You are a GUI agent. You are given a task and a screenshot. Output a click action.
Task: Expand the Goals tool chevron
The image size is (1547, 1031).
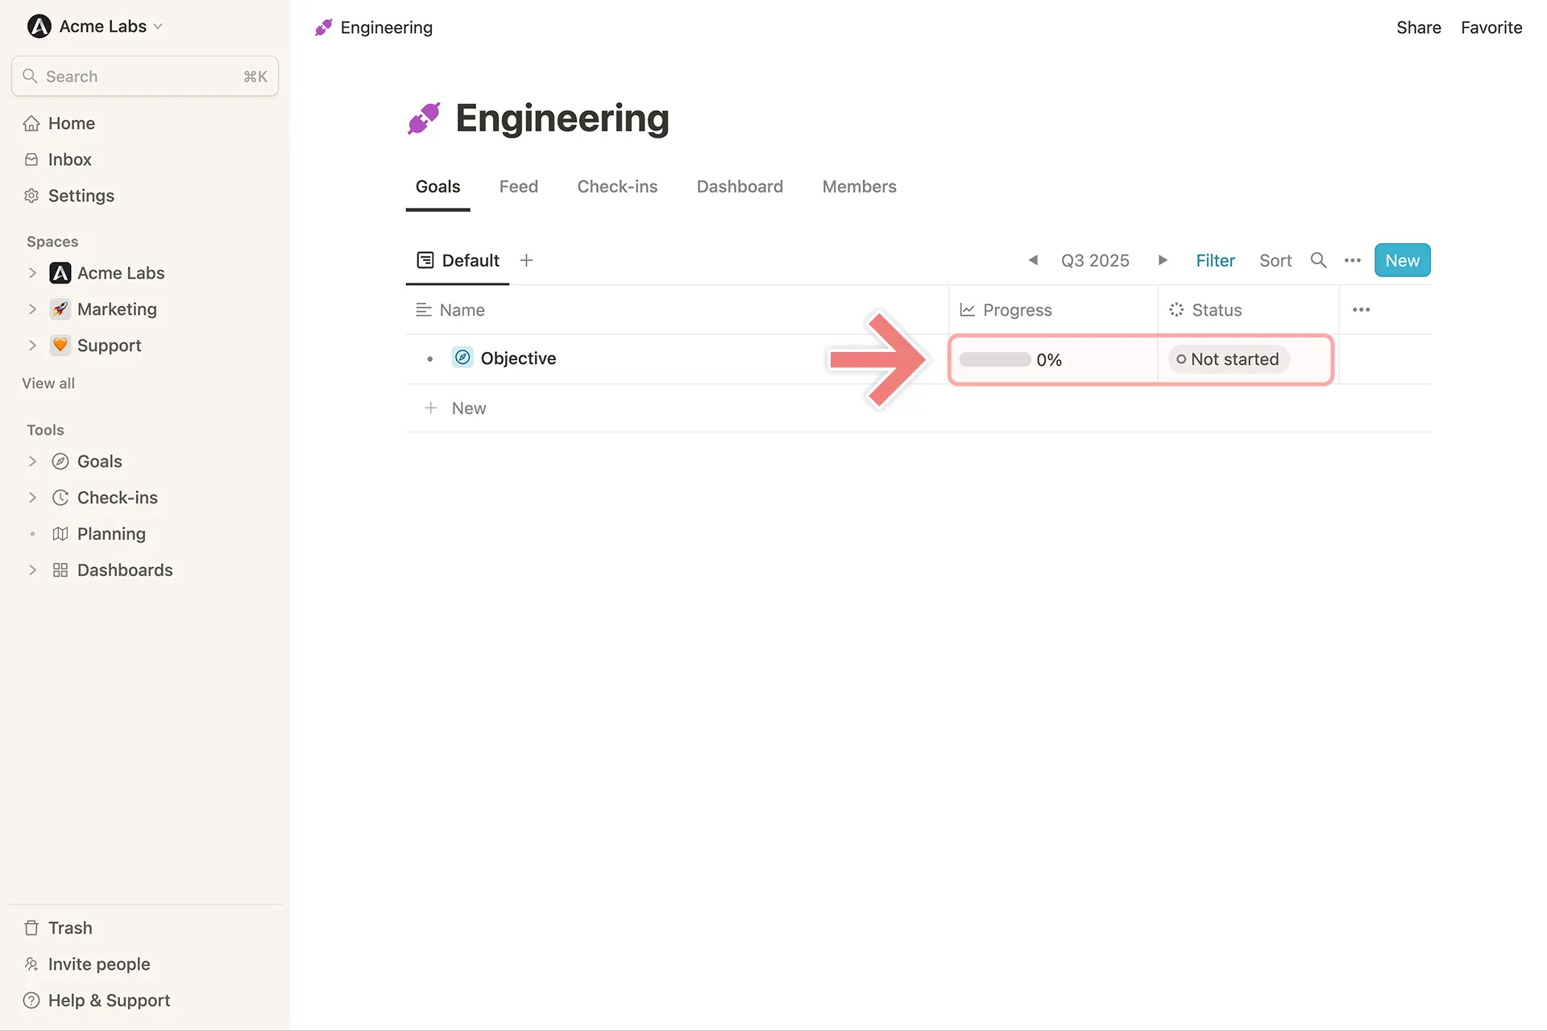32,462
